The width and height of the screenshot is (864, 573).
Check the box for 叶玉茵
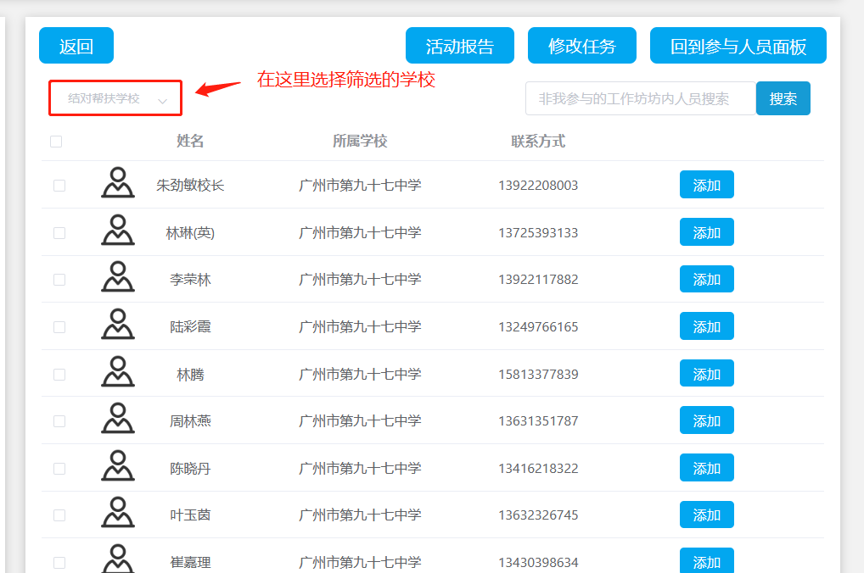tap(59, 515)
